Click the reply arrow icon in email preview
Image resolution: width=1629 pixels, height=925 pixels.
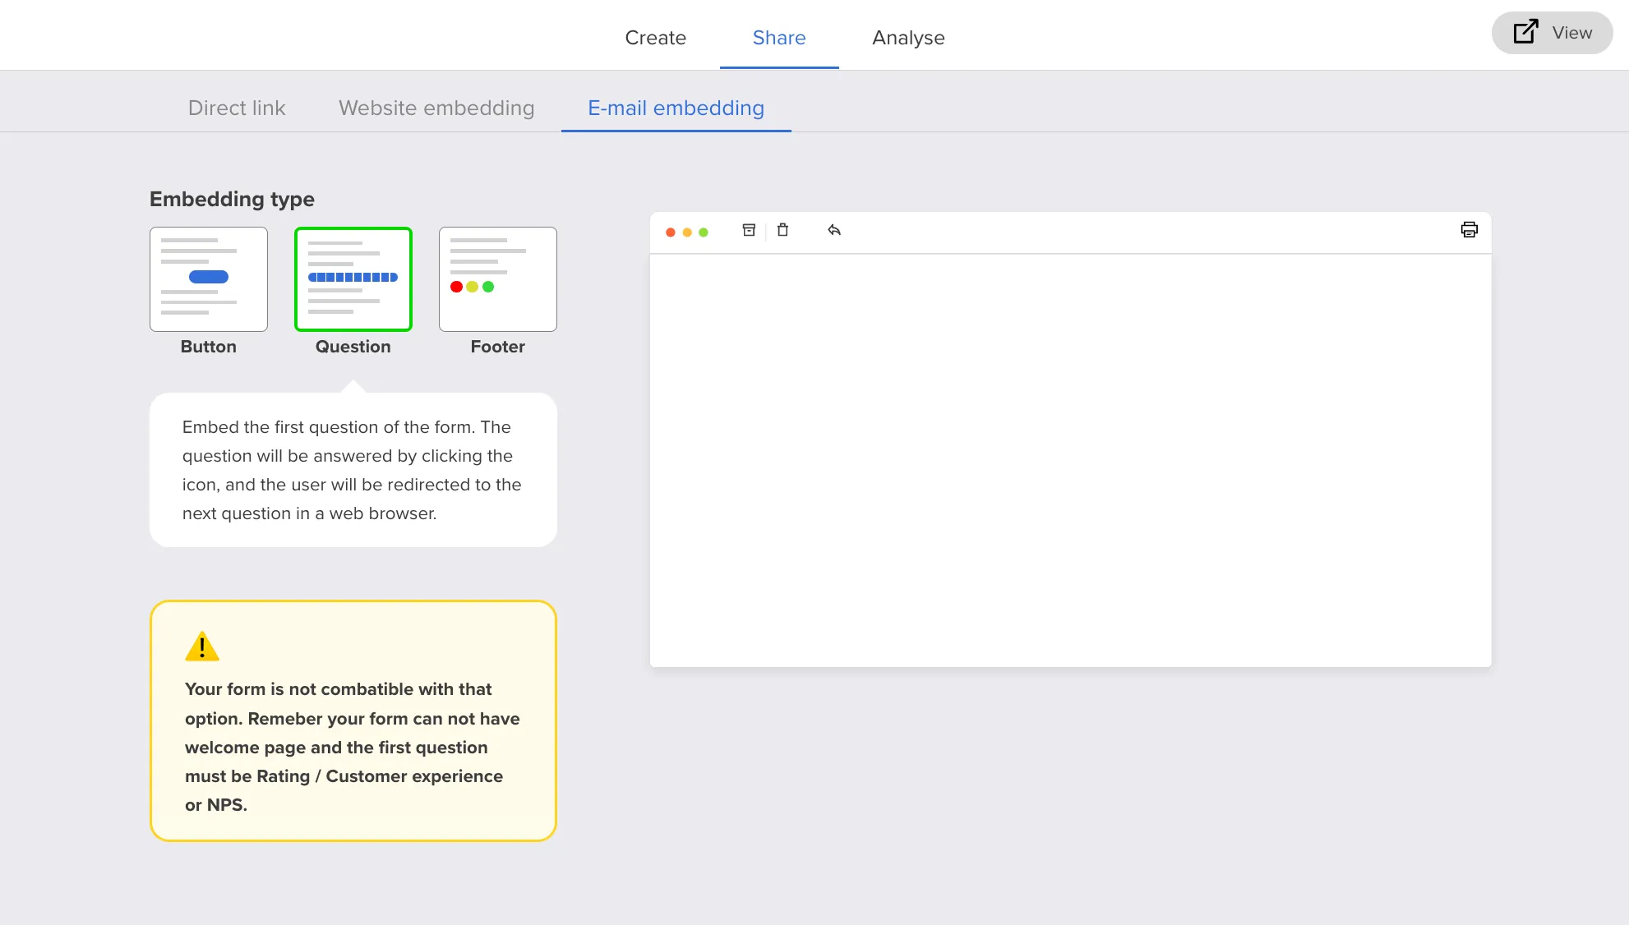tap(834, 230)
